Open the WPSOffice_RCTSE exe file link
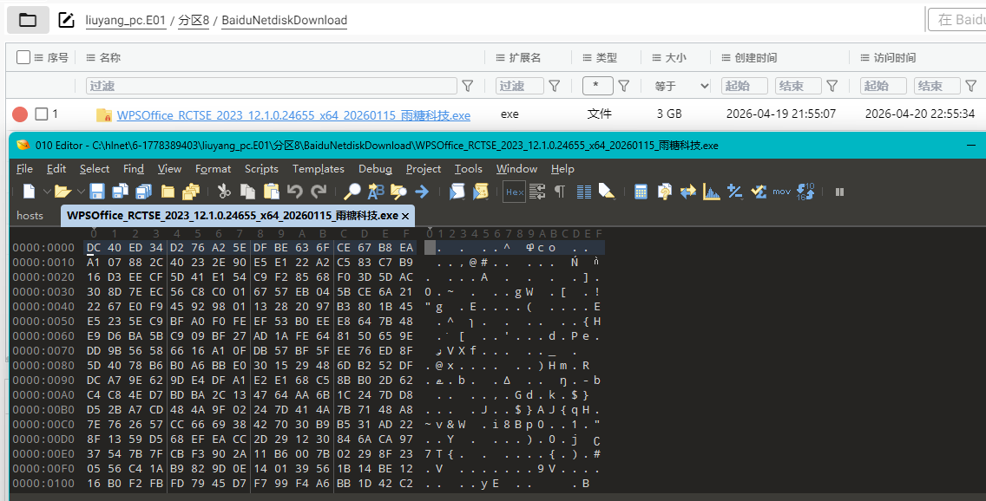The image size is (986, 501). [293, 115]
